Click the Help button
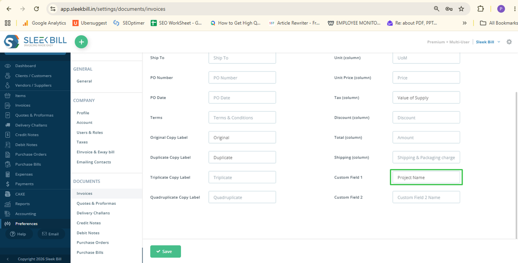Screen dimensions: 518x263 pos(18,234)
